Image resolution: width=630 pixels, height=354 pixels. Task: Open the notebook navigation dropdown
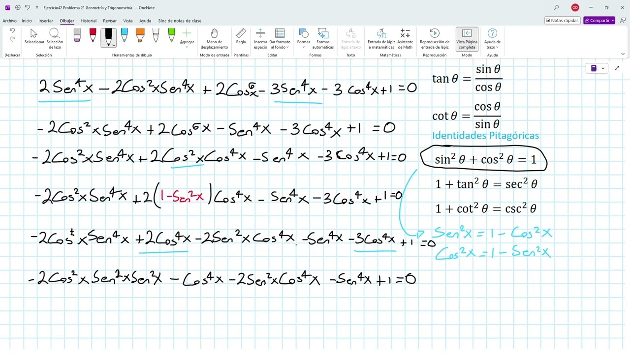597,68
